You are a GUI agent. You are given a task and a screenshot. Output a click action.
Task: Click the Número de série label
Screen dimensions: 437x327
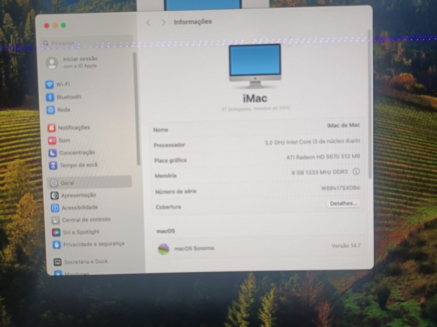[x=176, y=192]
